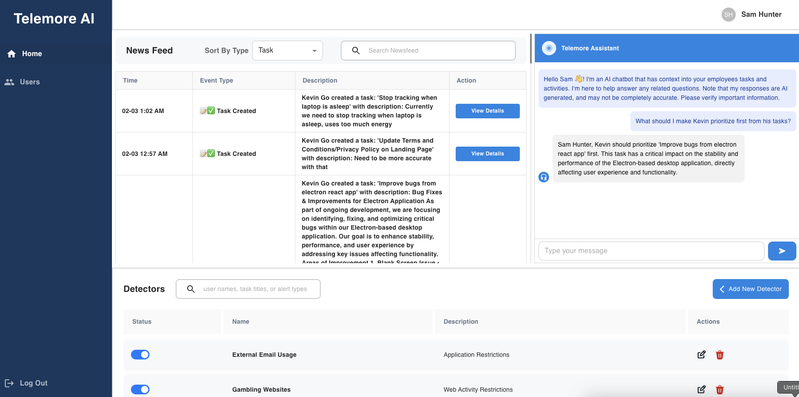Edit the External Email Usage detector
This screenshot has width=799, height=397.
point(701,355)
